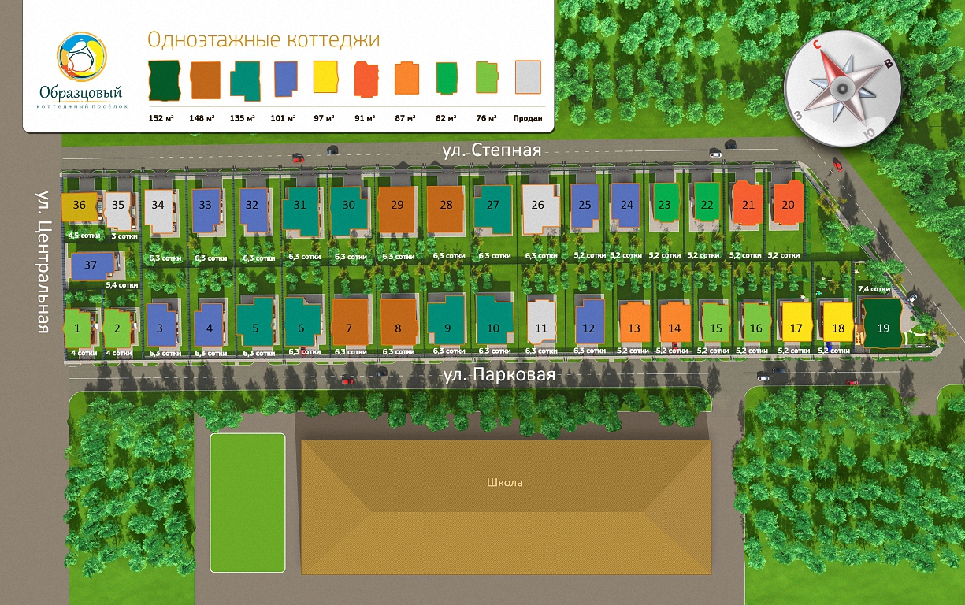Click the ул. Парковая street label

click(x=499, y=376)
